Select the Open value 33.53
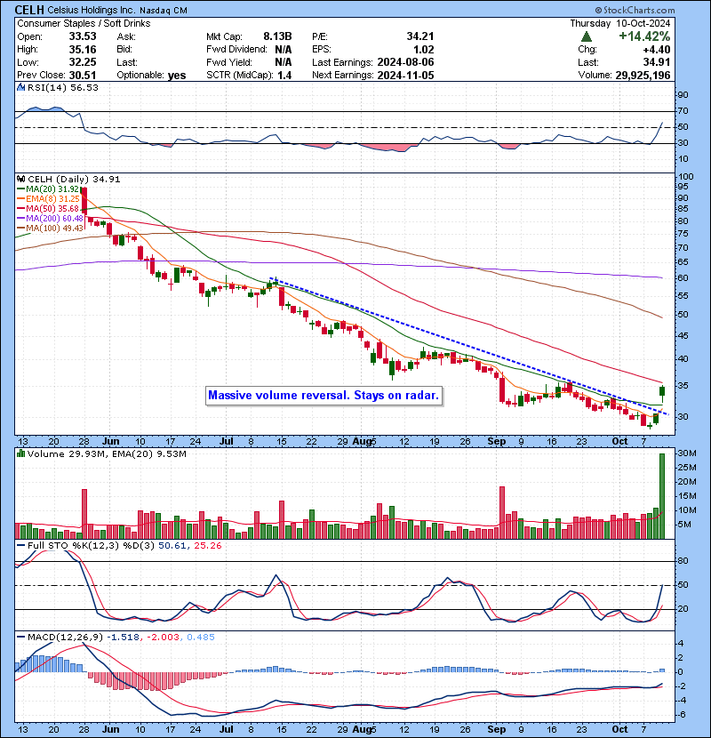Image resolution: width=711 pixels, height=738 pixels. pyautogui.click(x=83, y=36)
